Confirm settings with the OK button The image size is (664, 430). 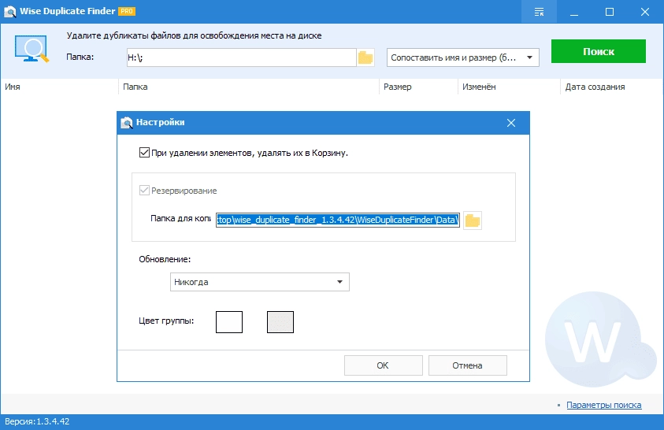(384, 365)
